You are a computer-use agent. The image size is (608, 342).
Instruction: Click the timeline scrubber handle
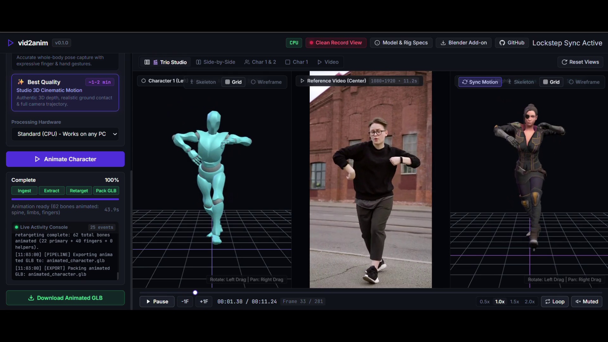pos(195,293)
